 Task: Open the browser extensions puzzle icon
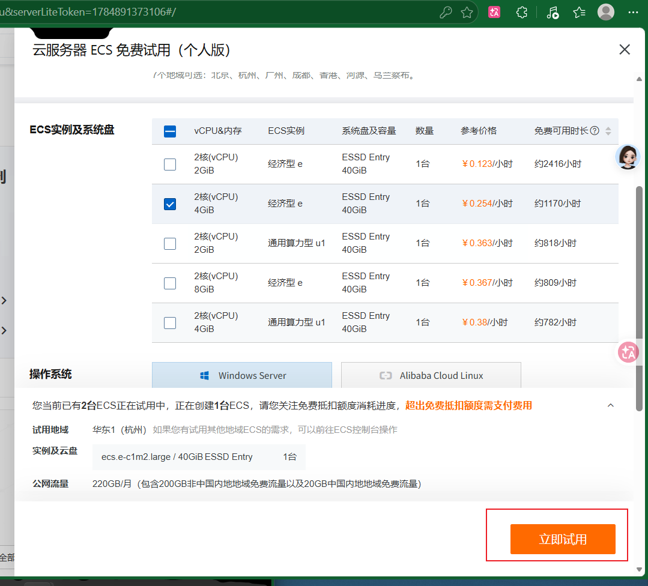coord(522,13)
